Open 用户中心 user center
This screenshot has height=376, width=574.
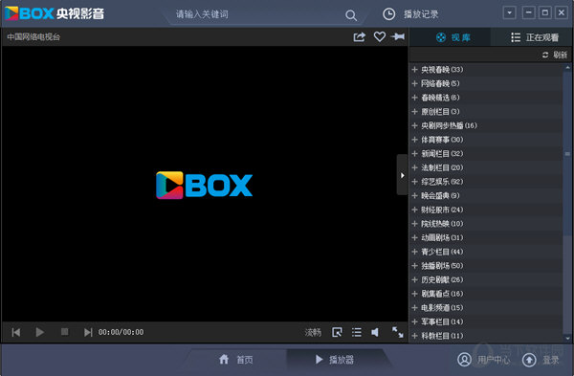pyautogui.click(x=483, y=360)
